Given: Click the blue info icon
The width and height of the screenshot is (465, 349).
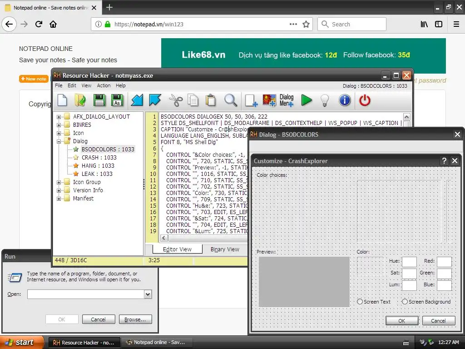Looking at the screenshot, I should point(345,100).
